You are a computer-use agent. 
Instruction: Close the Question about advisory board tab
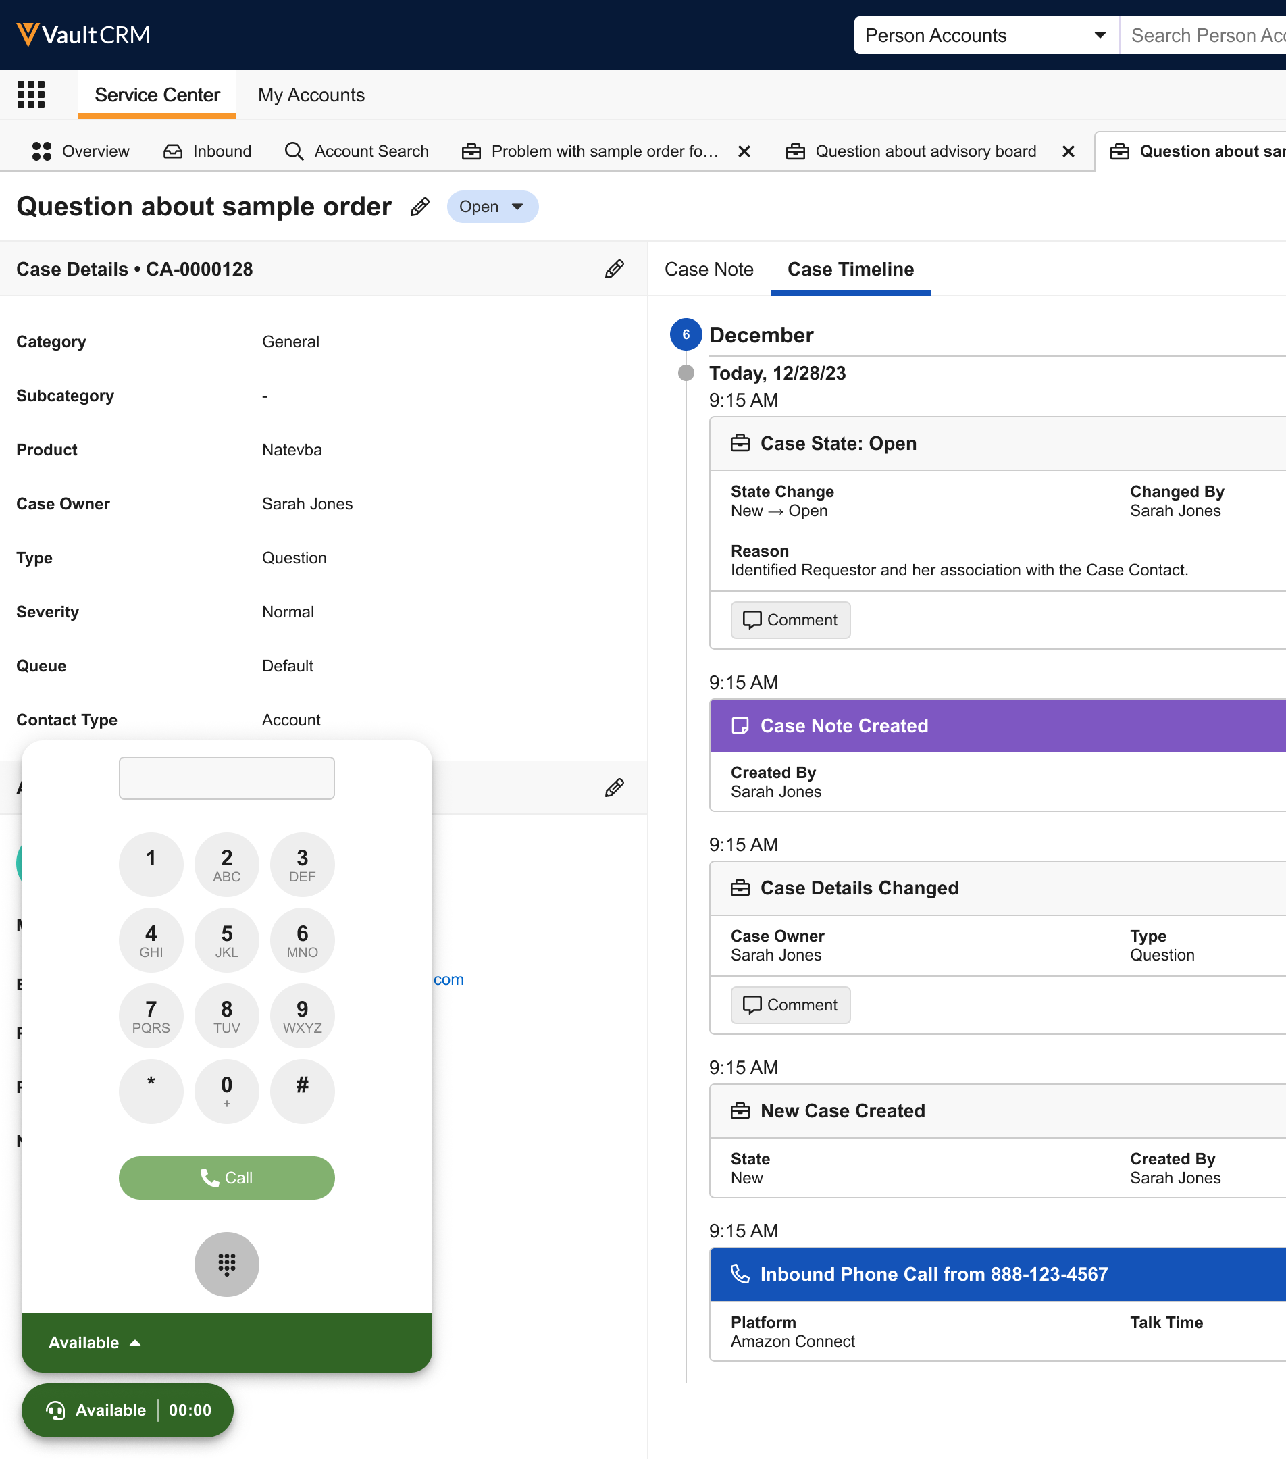tap(1068, 151)
